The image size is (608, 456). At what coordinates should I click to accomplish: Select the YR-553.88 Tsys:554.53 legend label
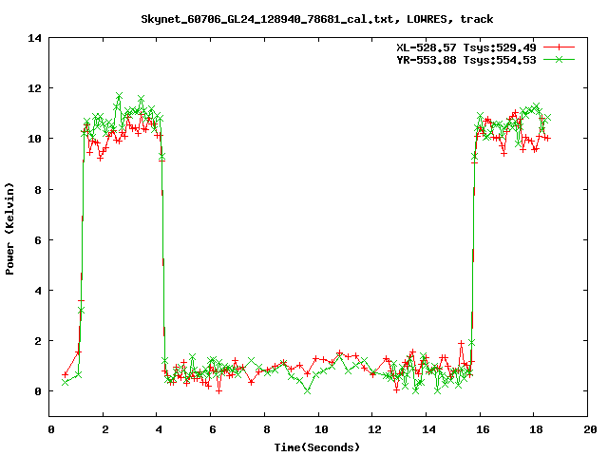click(466, 60)
